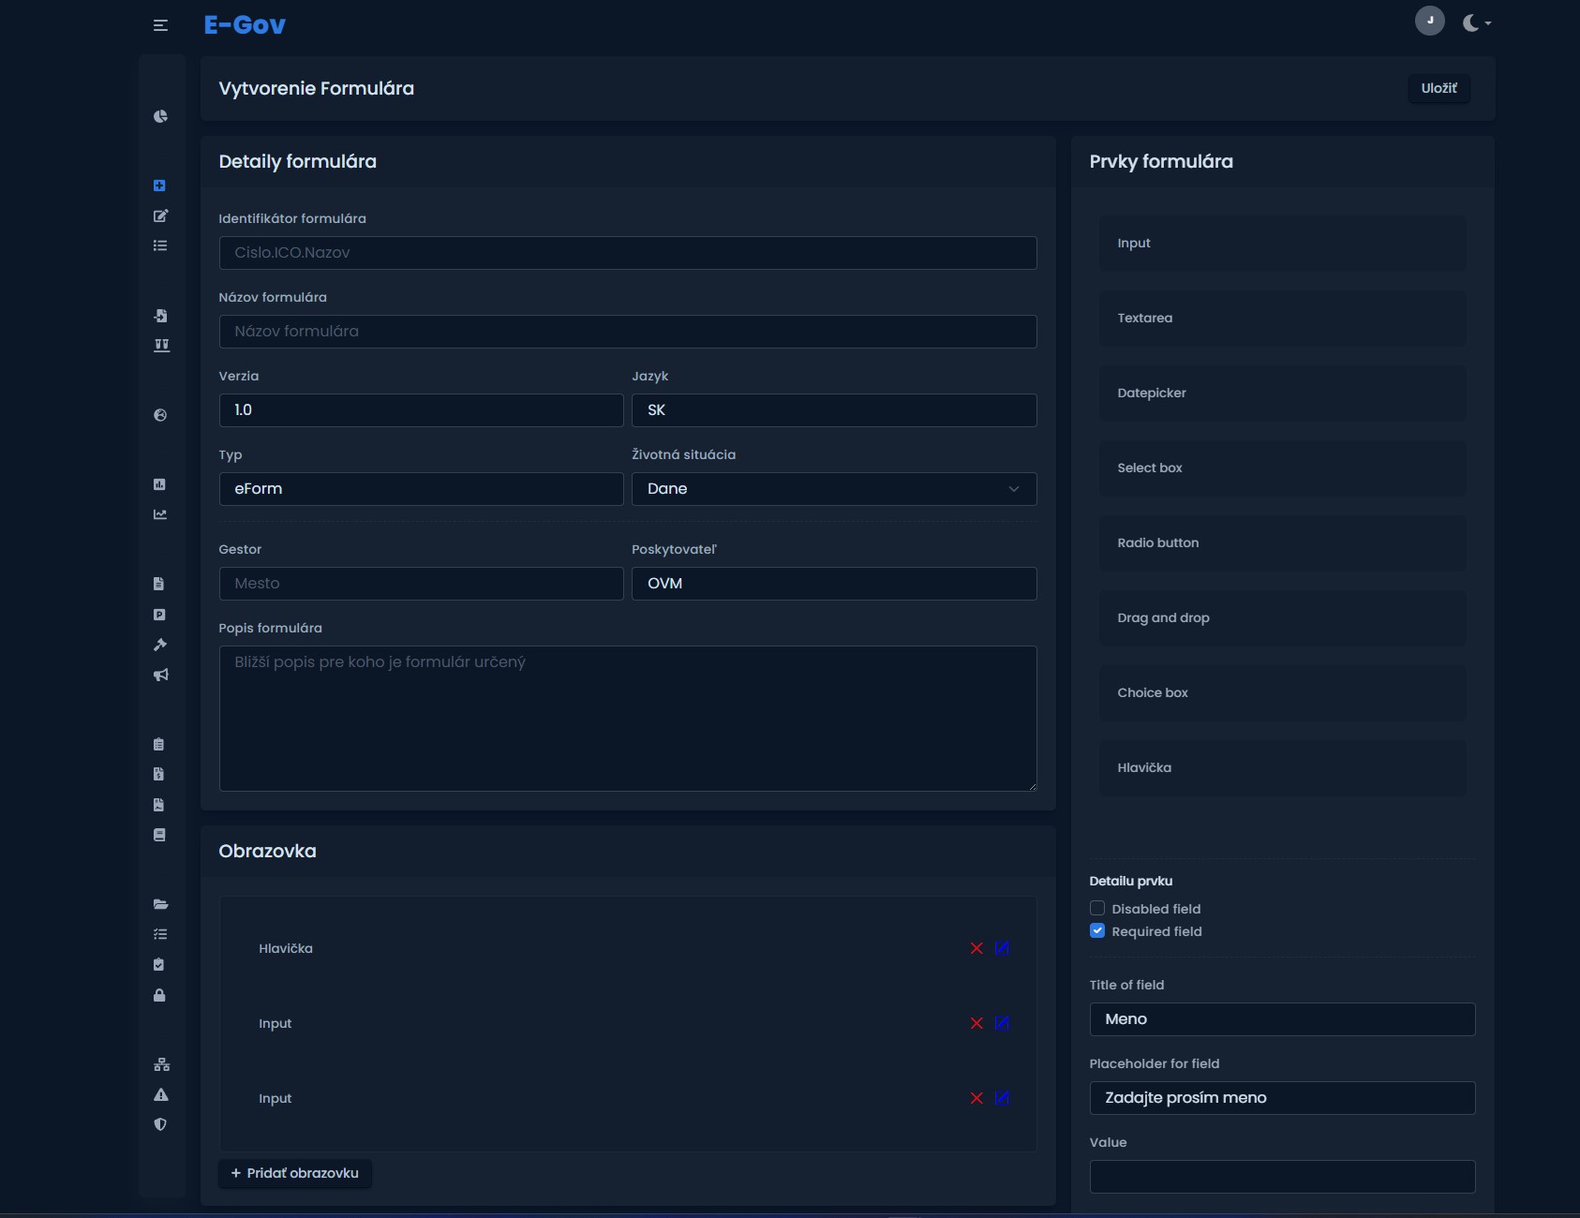Focus the Identifikátor formulára input field

(628, 253)
